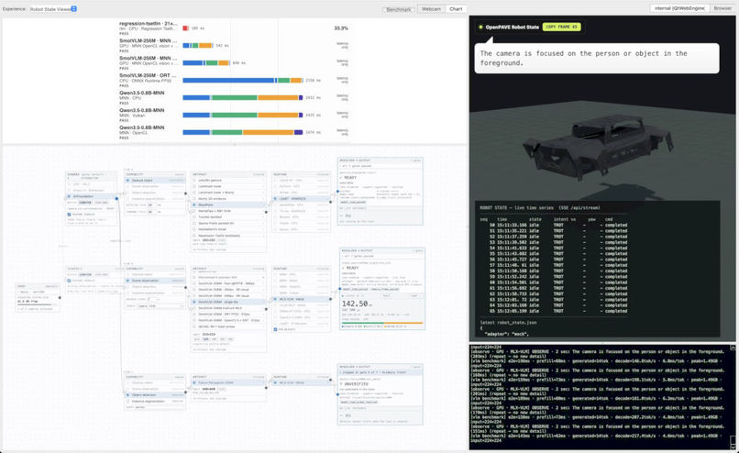739x453 pixels.
Task: Click the status dot beside OpenPAVE Robot State
Action: (x=480, y=27)
